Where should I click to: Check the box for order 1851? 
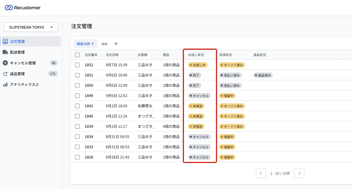point(77,75)
